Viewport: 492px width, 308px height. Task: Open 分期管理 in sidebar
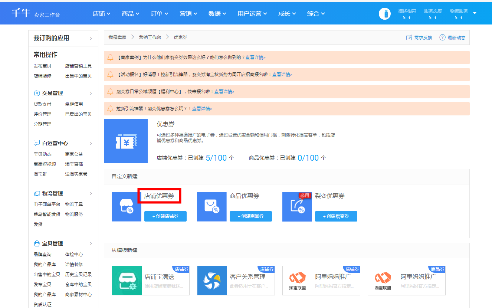[x=42, y=124]
